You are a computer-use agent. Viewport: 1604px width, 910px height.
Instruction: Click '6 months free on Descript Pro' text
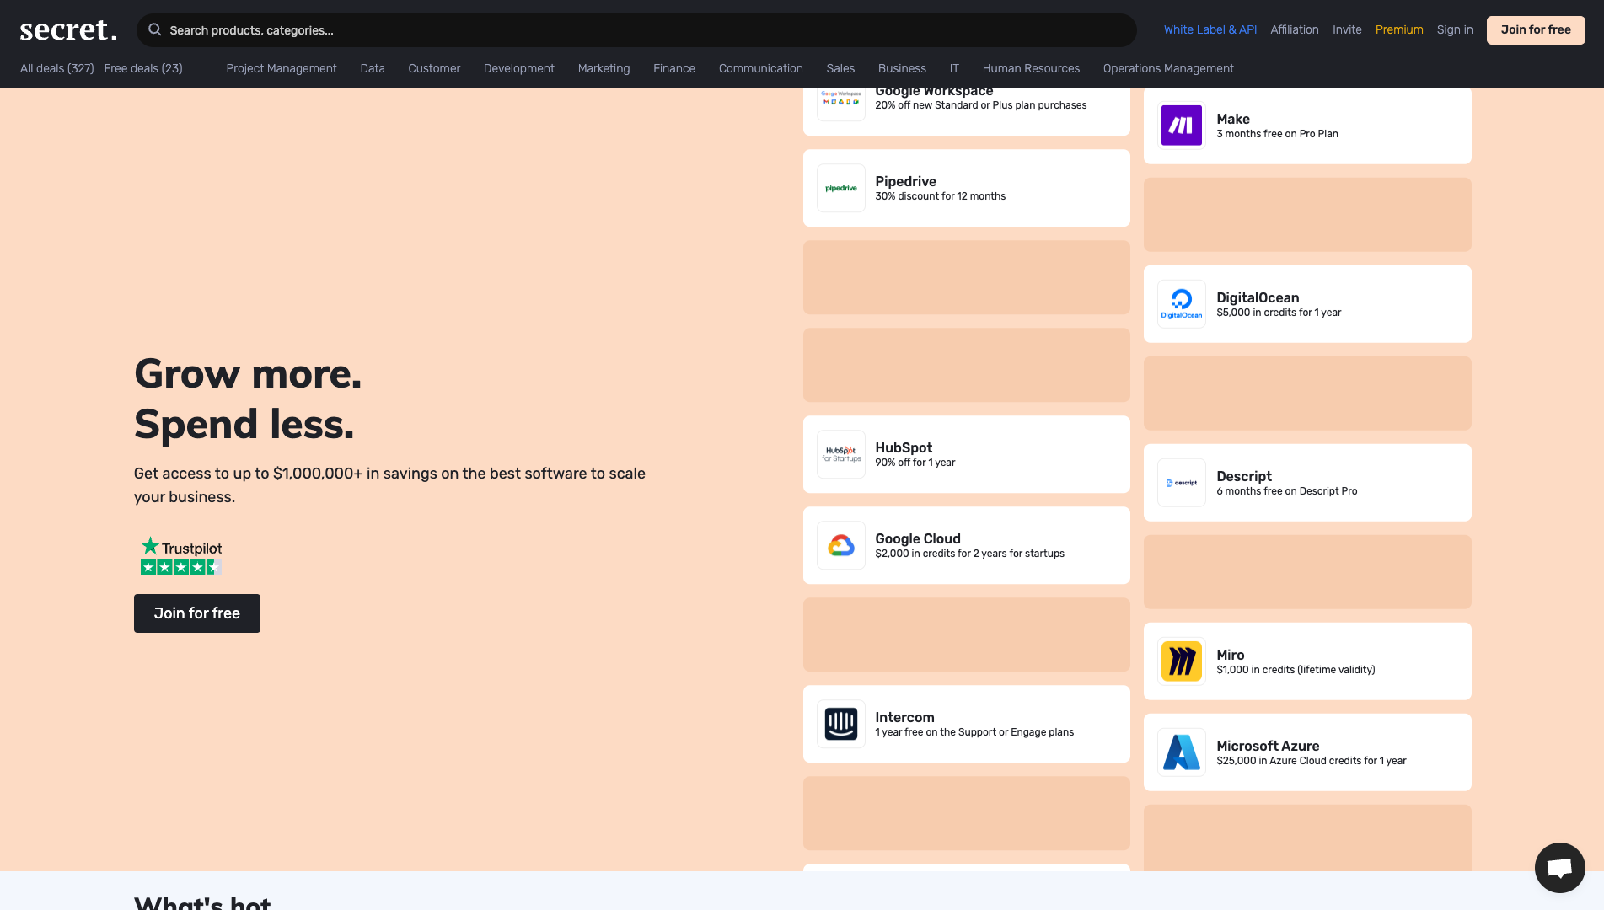[1286, 491]
